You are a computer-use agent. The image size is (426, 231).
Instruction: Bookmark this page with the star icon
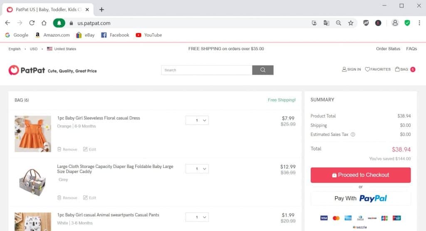coord(351,23)
